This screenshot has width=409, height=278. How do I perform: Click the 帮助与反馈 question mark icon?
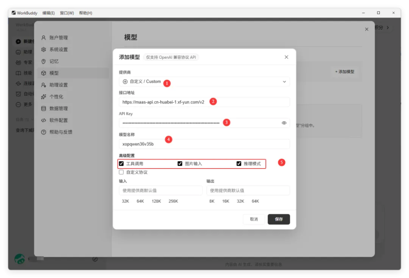coord(44,132)
